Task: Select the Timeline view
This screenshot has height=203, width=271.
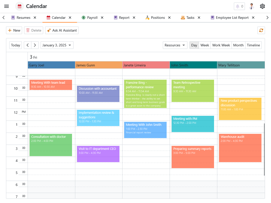Action: (x=253, y=45)
